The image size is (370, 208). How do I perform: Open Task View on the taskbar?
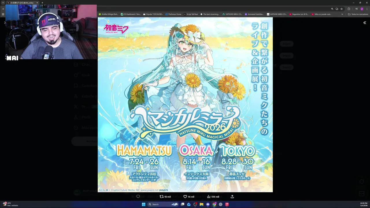182,204
